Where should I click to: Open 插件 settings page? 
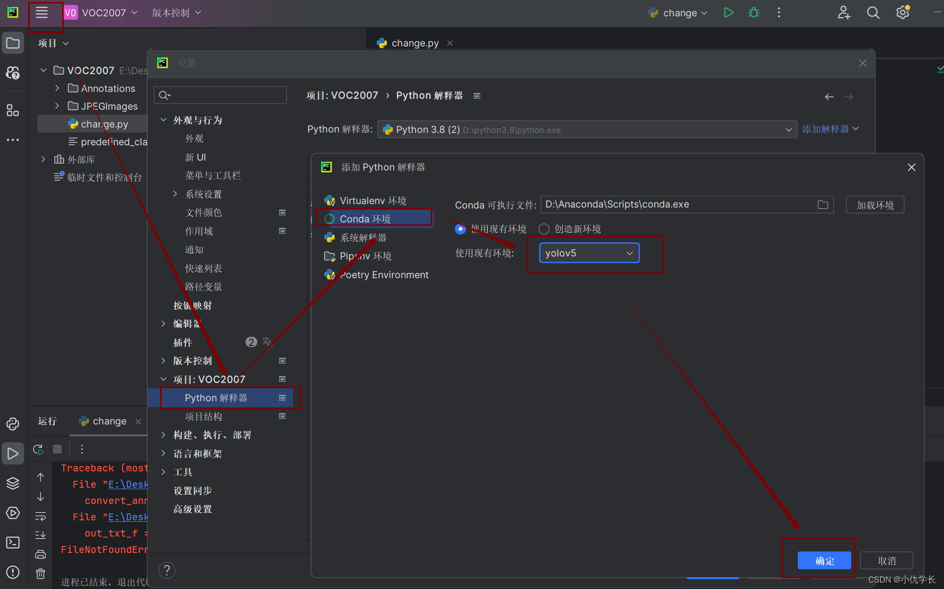click(182, 342)
